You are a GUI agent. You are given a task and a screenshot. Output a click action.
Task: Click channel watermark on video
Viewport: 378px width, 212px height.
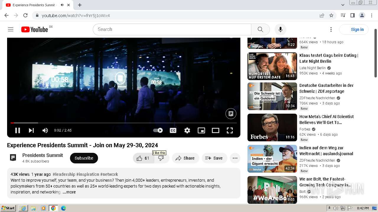[231, 114]
